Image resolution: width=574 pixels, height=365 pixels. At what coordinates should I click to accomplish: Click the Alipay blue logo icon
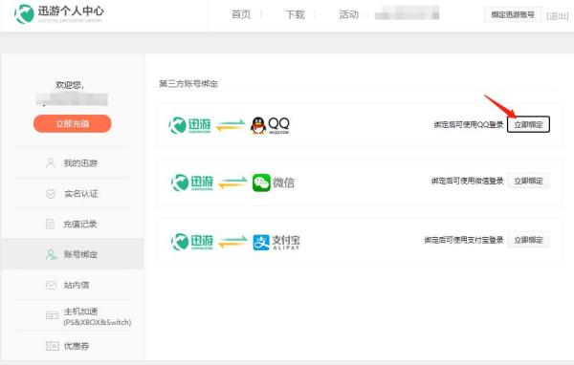coord(261,242)
